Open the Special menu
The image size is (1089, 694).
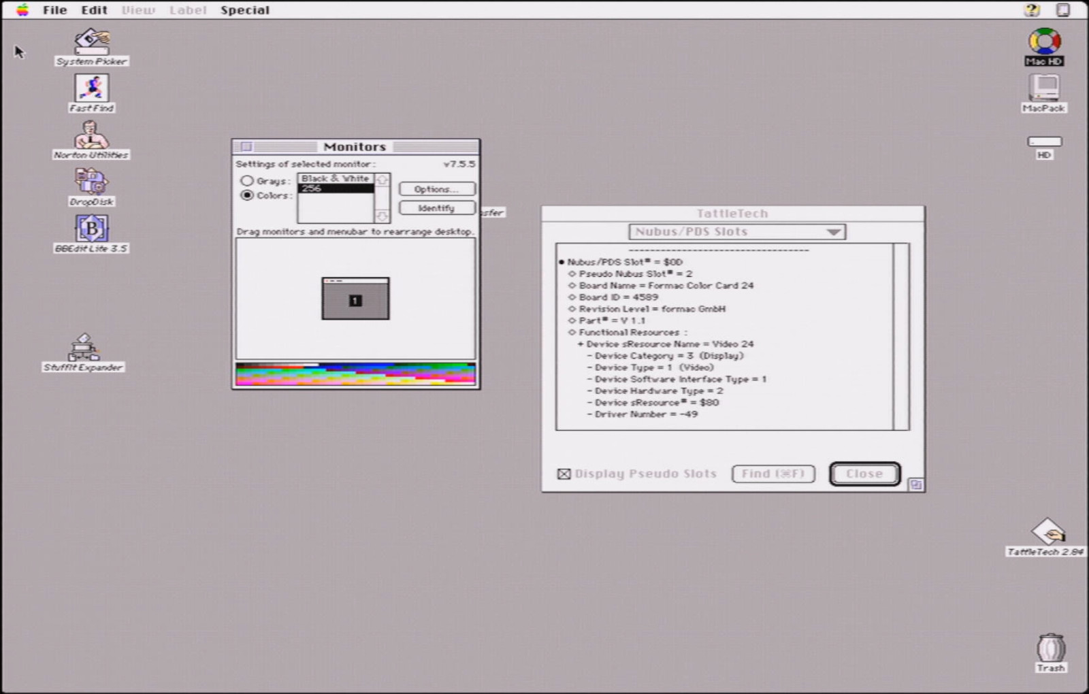(245, 10)
